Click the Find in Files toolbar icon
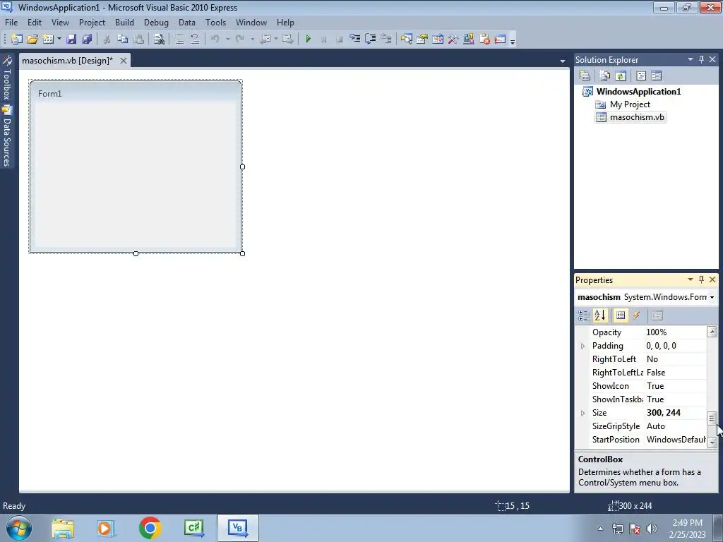This screenshot has width=723, height=542. coord(159,40)
